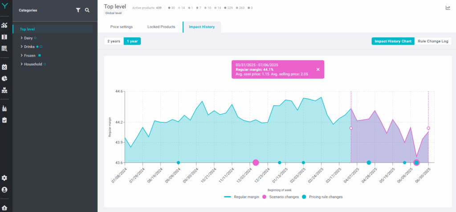Click the filter icon in Categories header
The image size is (456, 212).
78,10
